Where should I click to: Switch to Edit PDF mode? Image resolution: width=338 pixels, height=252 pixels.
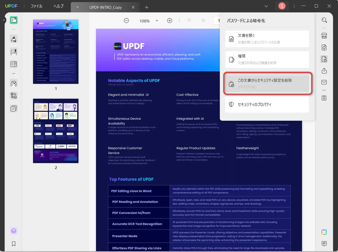pos(14,52)
